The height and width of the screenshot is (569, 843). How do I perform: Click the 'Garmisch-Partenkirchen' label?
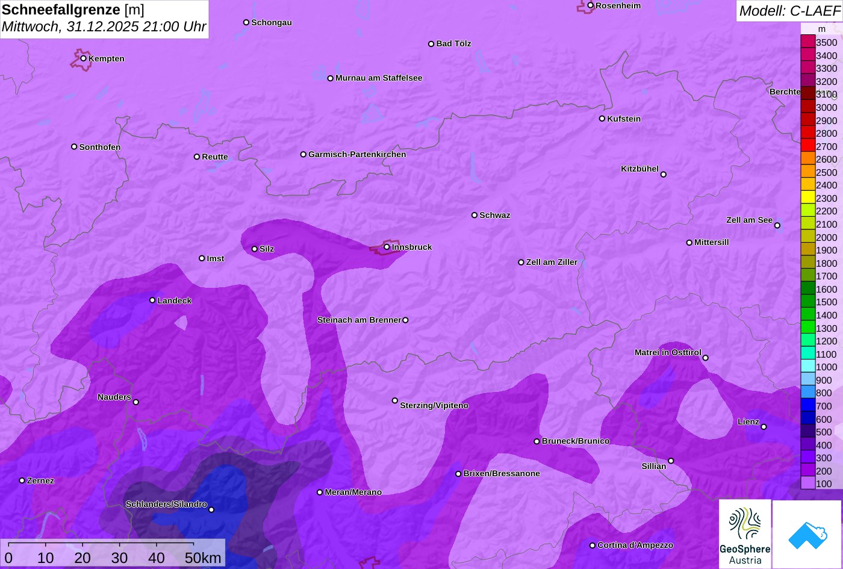(x=357, y=154)
